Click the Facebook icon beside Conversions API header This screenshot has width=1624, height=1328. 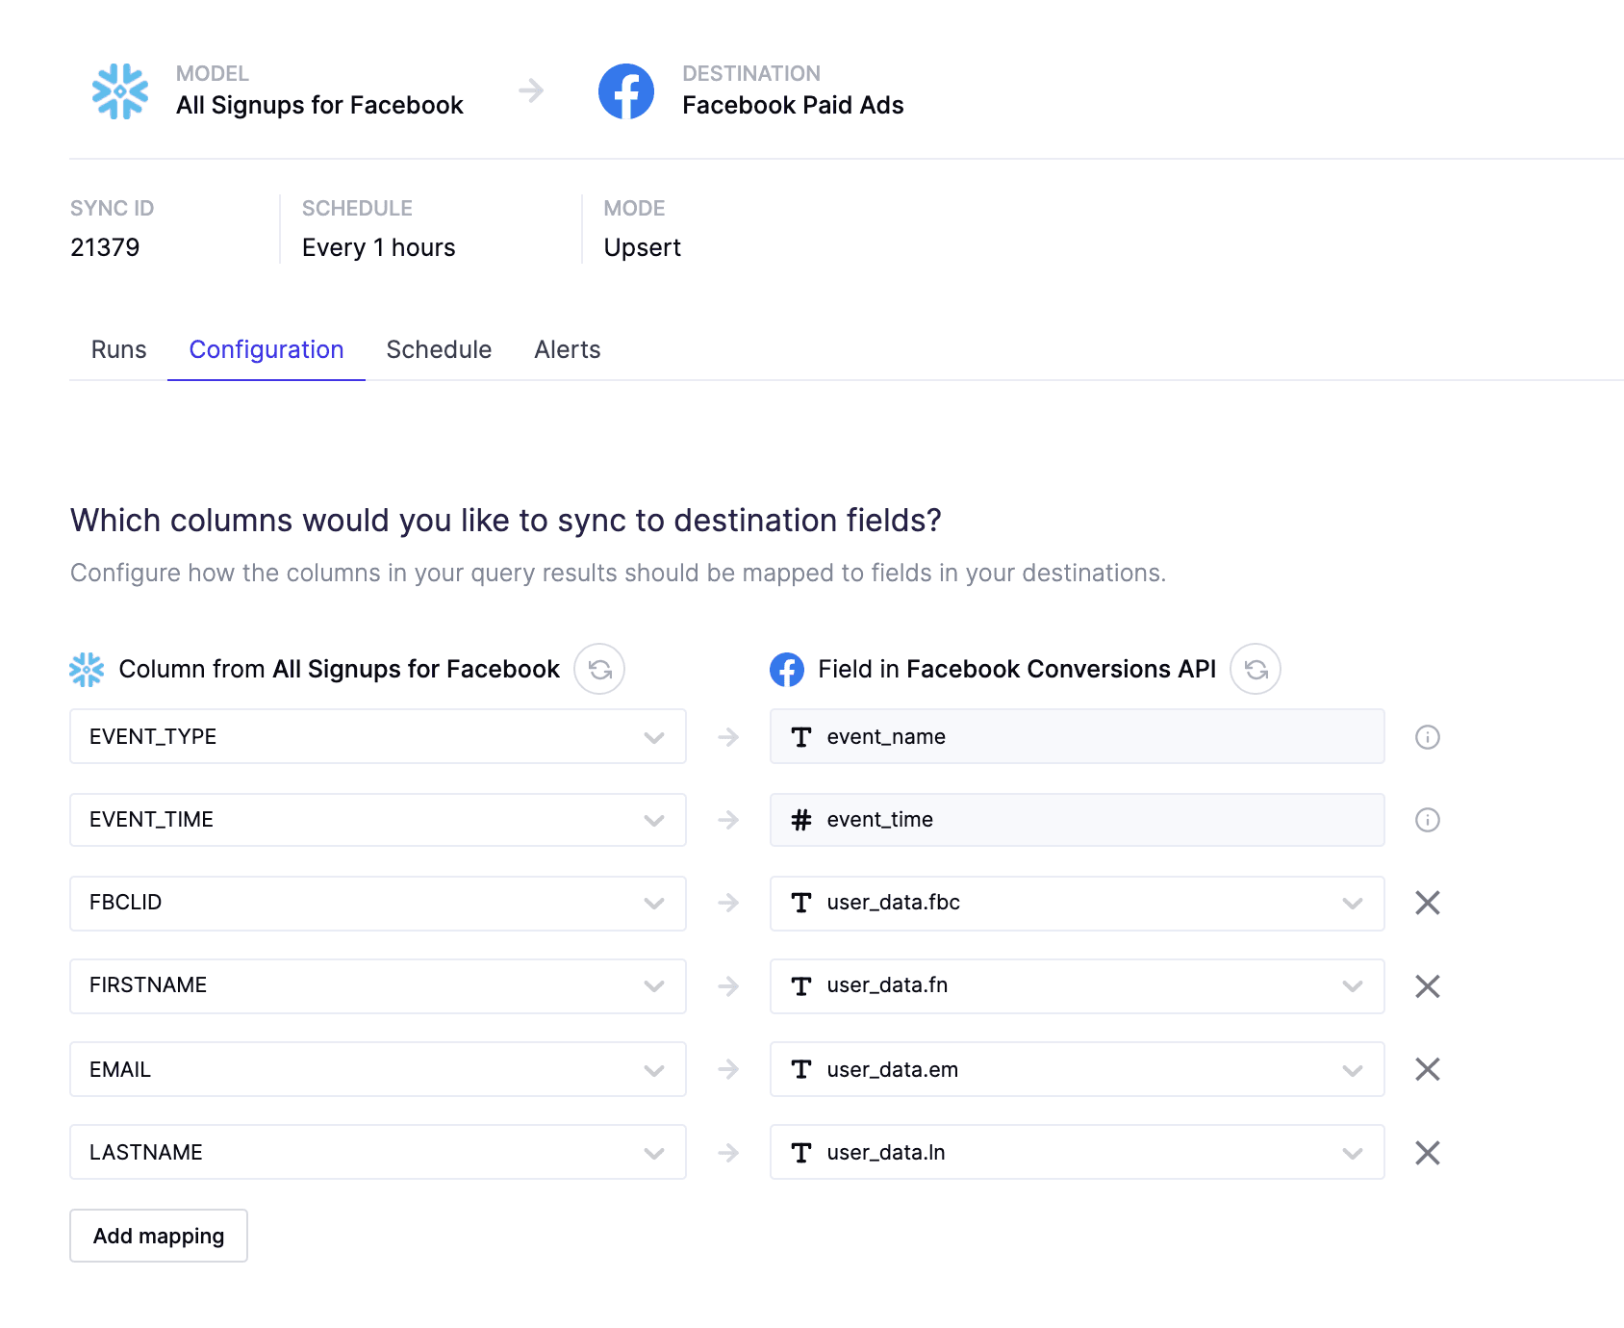point(787,669)
